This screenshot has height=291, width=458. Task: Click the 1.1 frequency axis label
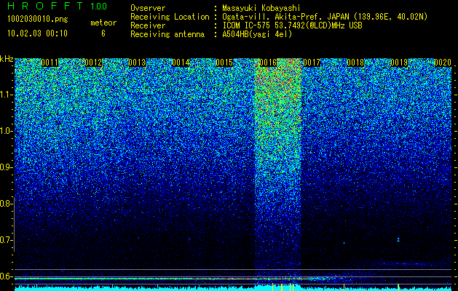[6, 95]
